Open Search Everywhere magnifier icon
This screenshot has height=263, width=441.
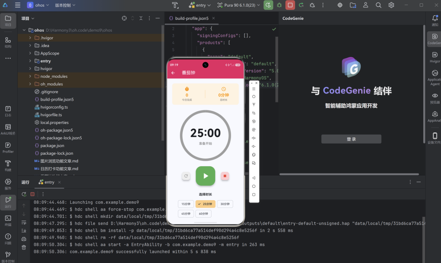pyautogui.click(x=378, y=5)
